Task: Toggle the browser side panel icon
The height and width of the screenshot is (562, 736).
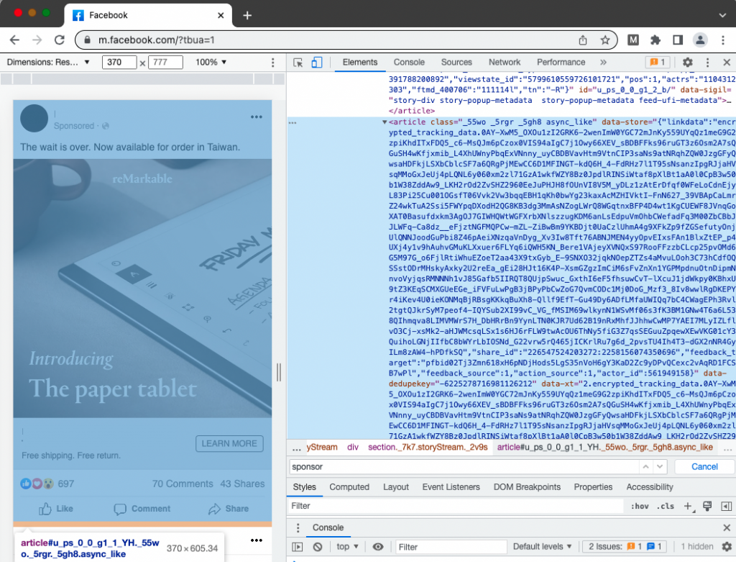Action: click(x=678, y=40)
